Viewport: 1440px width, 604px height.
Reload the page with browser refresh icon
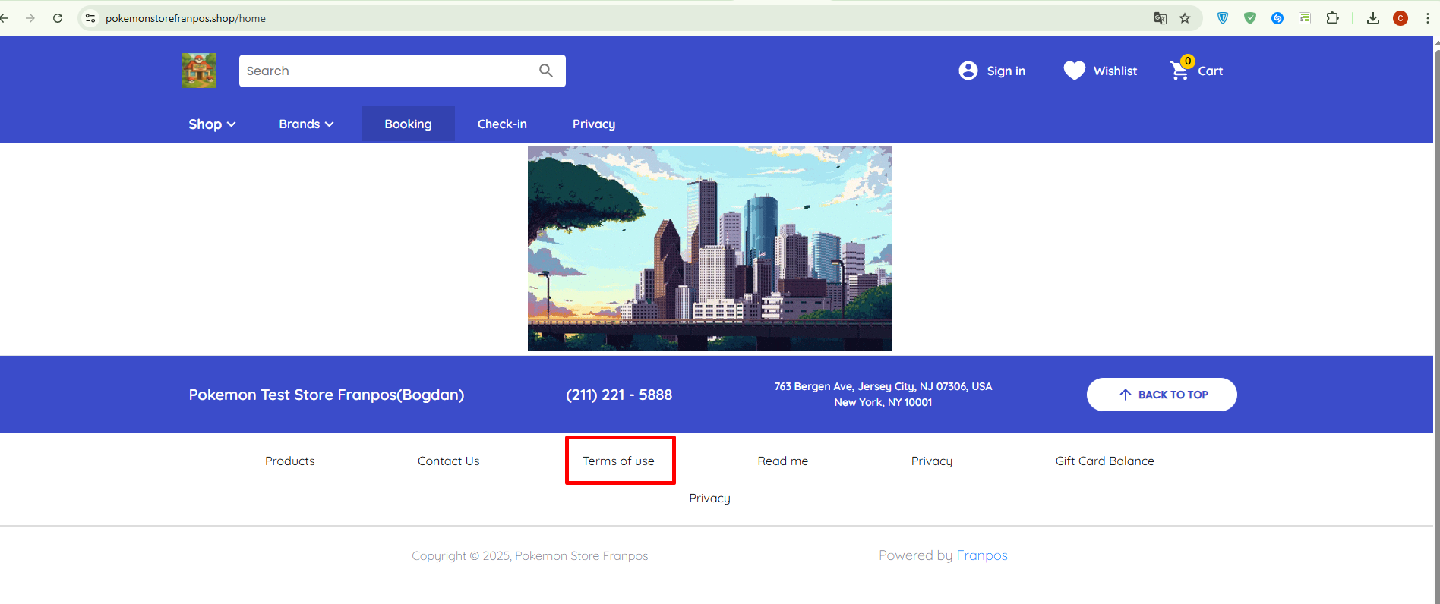[58, 18]
